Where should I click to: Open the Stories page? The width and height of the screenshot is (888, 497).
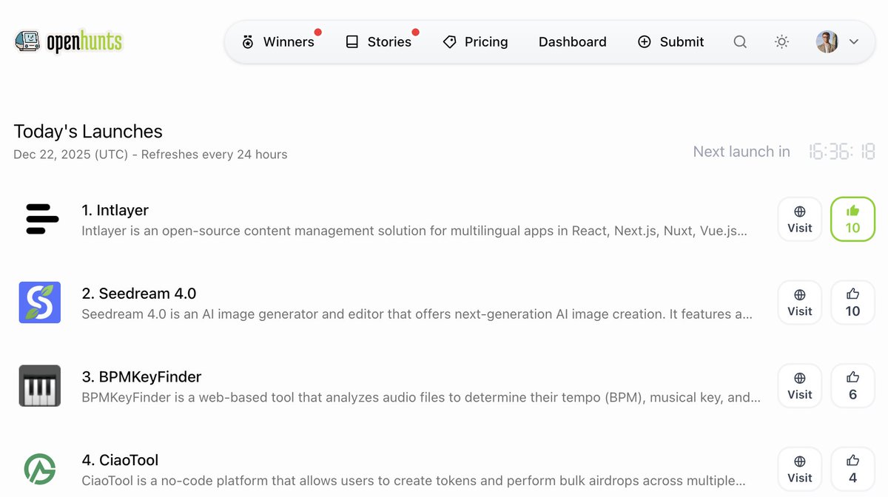coord(378,42)
